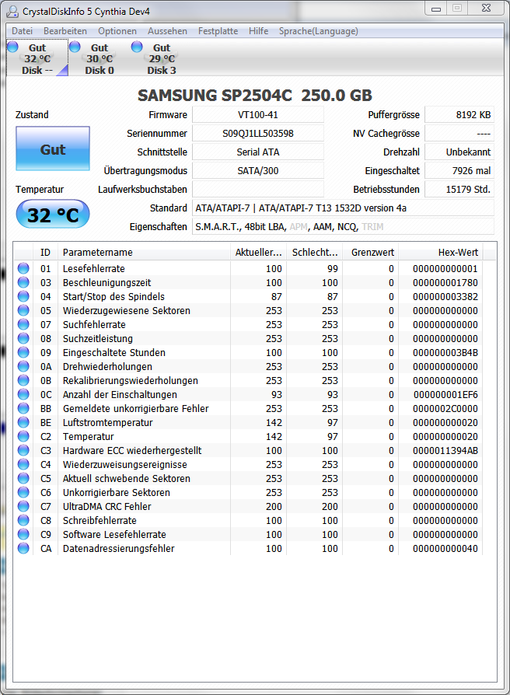Click status orb for Hardware ECC wiederhergestellt
510x695 pixels.
(x=23, y=450)
